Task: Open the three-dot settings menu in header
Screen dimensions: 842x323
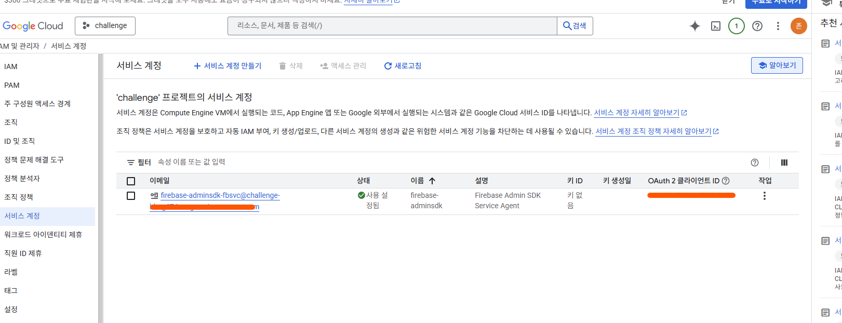Action: click(778, 26)
